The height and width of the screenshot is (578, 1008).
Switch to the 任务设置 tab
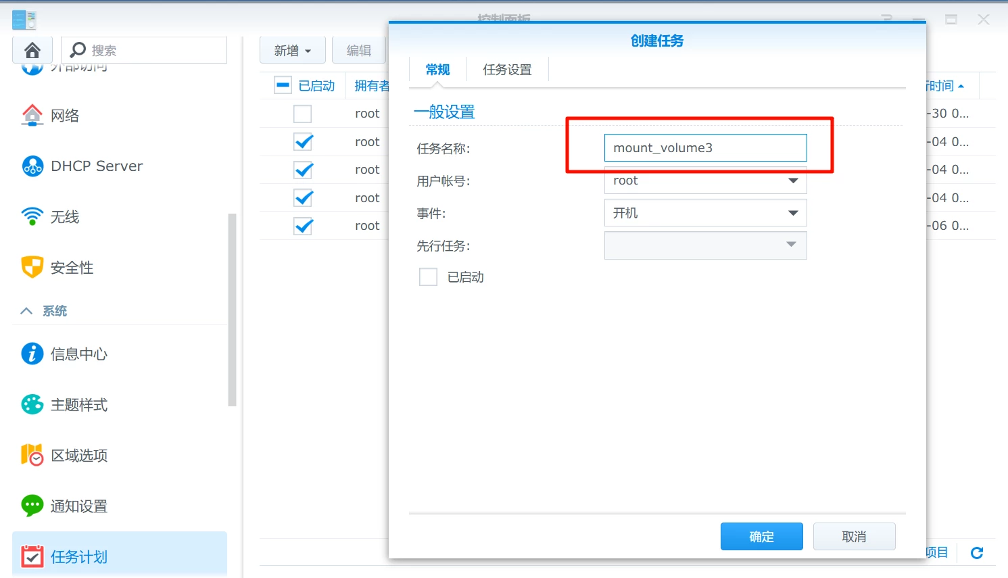507,70
